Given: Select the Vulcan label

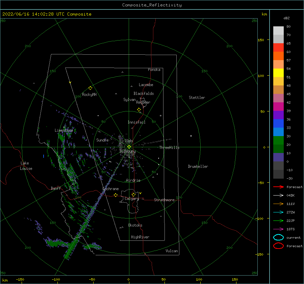Looking at the screenshot, I should coord(172,251).
